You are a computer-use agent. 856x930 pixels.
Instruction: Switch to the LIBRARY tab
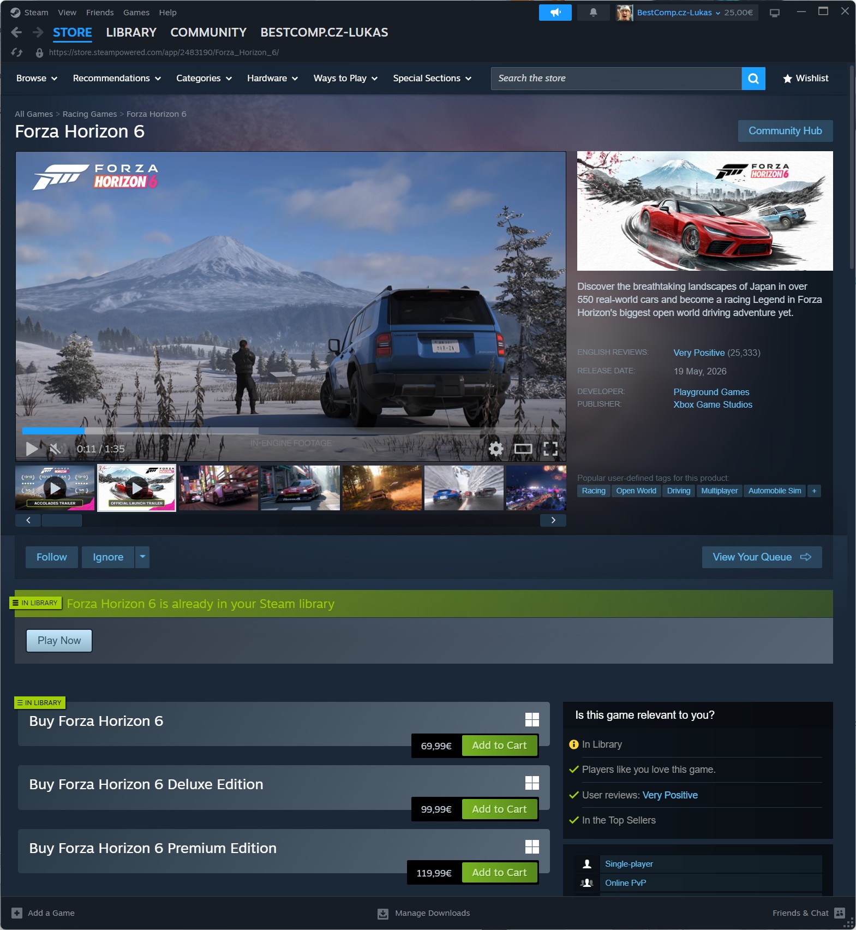[131, 32]
